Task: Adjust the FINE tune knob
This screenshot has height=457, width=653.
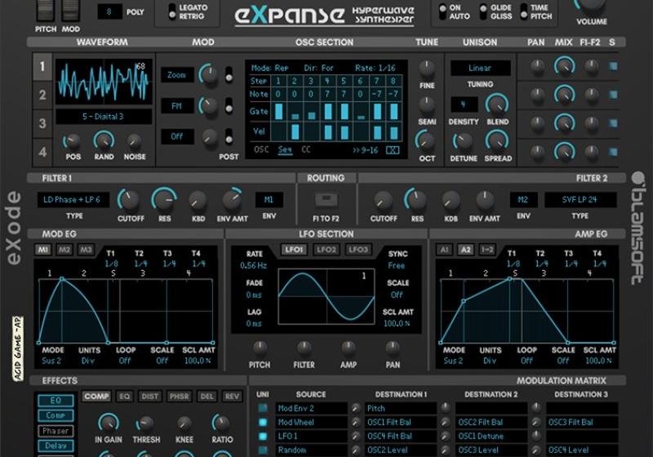Action: (427, 69)
